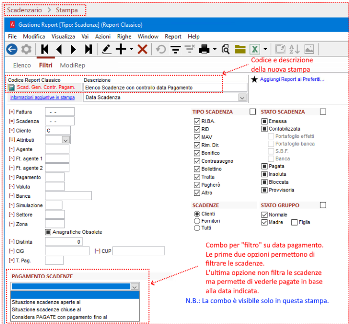Toggle the RI.BA. checkbox
This screenshot has width=349, height=324.
pyautogui.click(x=197, y=121)
